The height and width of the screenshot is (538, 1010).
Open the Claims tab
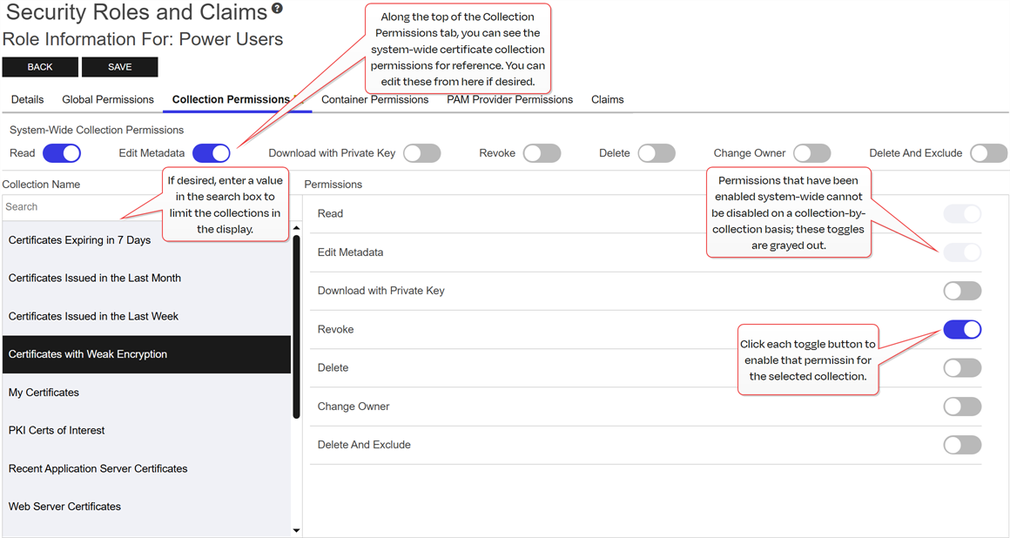point(607,100)
